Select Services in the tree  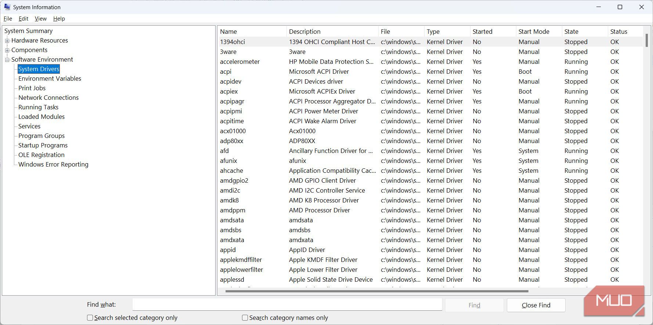[29, 126]
